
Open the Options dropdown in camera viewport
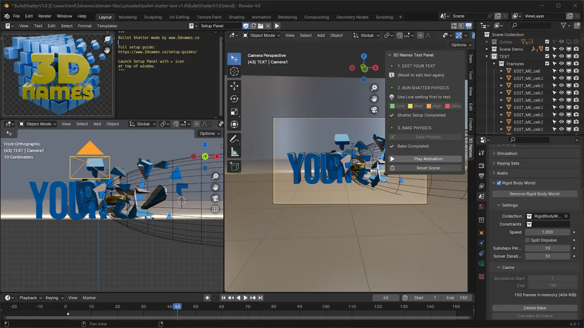coord(461,45)
